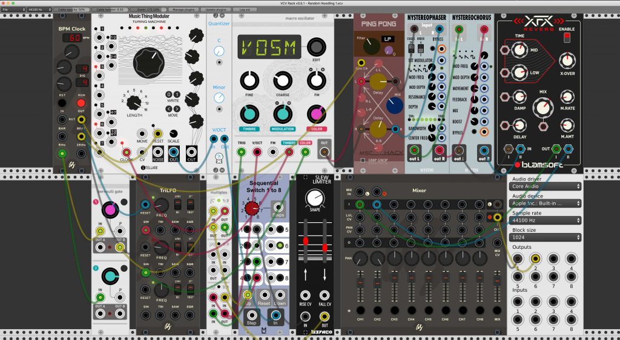Viewport: 620px width, 340px height.
Task: Toggle the XFX Reverb ENABLE switch
Action: tap(567, 37)
